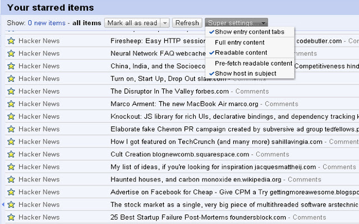Unstar the Marco Arment MacBook Air item

(11, 104)
